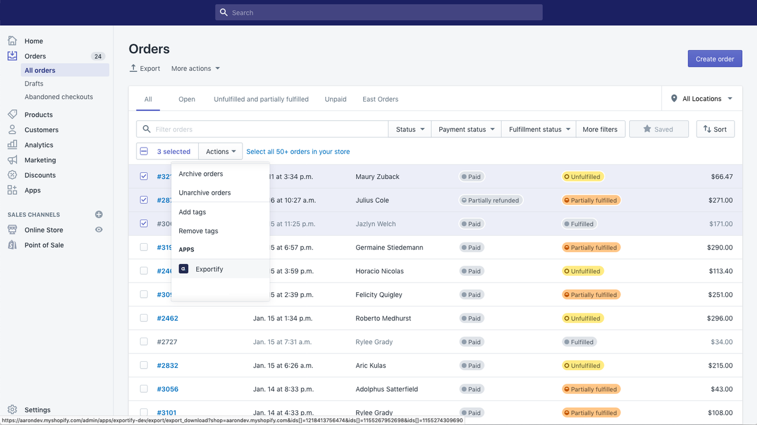Uncheck the Maury Zuback order checkbox

click(x=144, y=176)
